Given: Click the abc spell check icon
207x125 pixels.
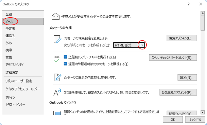Looking at the screenshot, I should click(x=57, y=58).
